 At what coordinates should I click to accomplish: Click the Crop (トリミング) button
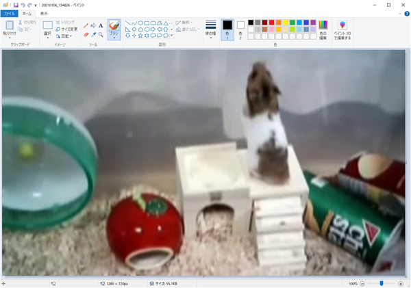coord(65,23)
